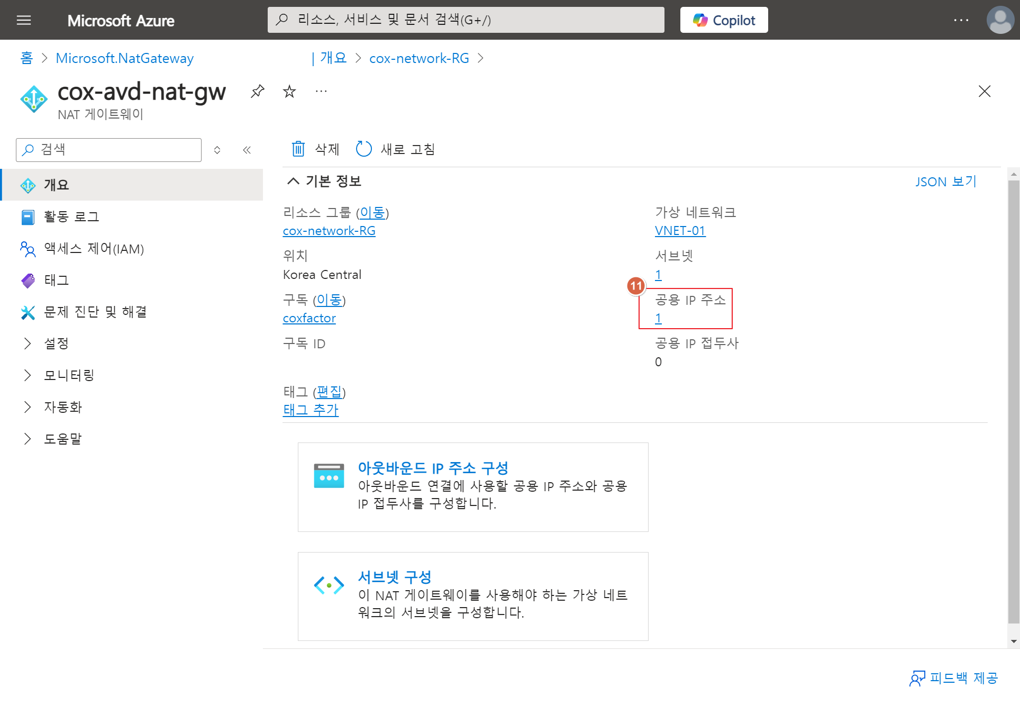Open the VNET-01 virtual network link
This screenshot has height=705, width=1020.
[680, 231]
